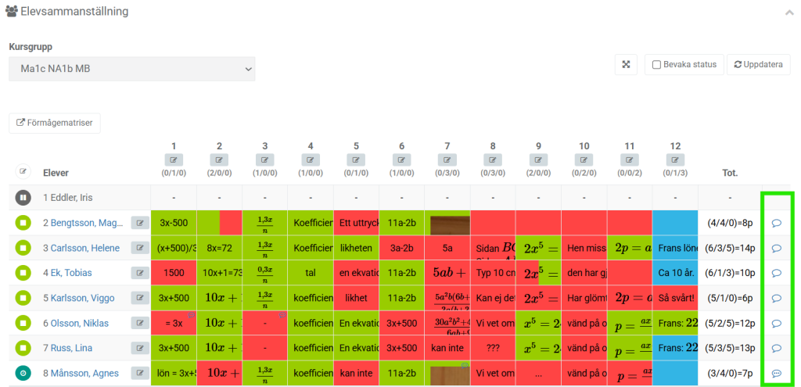Click edit icon under question 12 header
The height and width of the screenshot is (387, 801).
[675, 160]
